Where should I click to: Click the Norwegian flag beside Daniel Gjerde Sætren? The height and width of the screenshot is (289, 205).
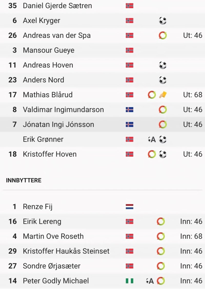point(129,6)
